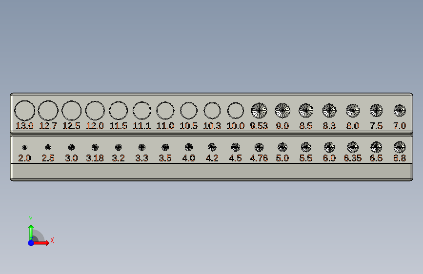
Task: Pick the hole above the 4.5 label
Action: [x=236, y=147]
